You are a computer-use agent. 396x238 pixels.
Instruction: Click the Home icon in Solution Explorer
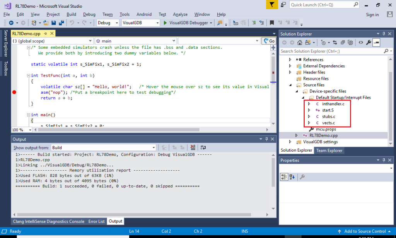click(x=300, y=43)
